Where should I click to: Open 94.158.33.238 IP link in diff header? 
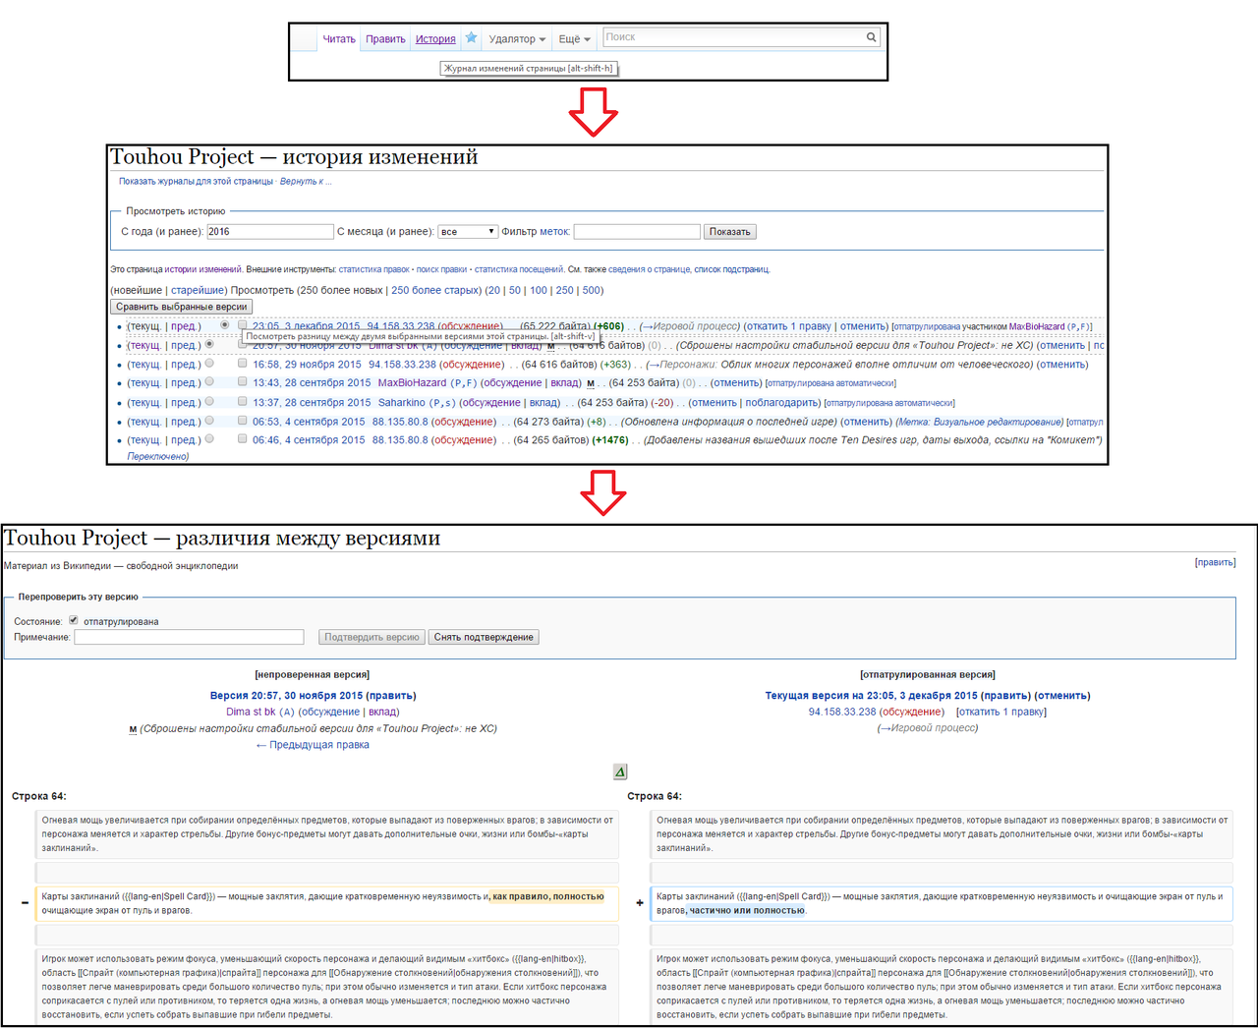coord(842,712)
